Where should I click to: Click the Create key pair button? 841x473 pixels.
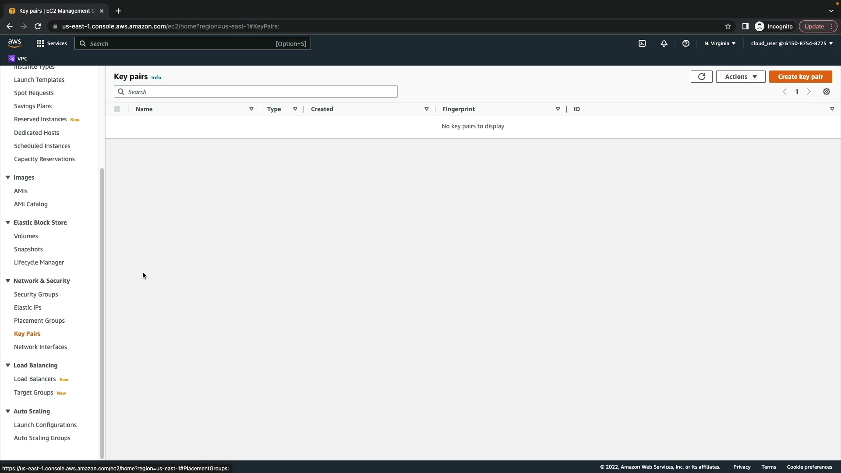click(800, 77)
